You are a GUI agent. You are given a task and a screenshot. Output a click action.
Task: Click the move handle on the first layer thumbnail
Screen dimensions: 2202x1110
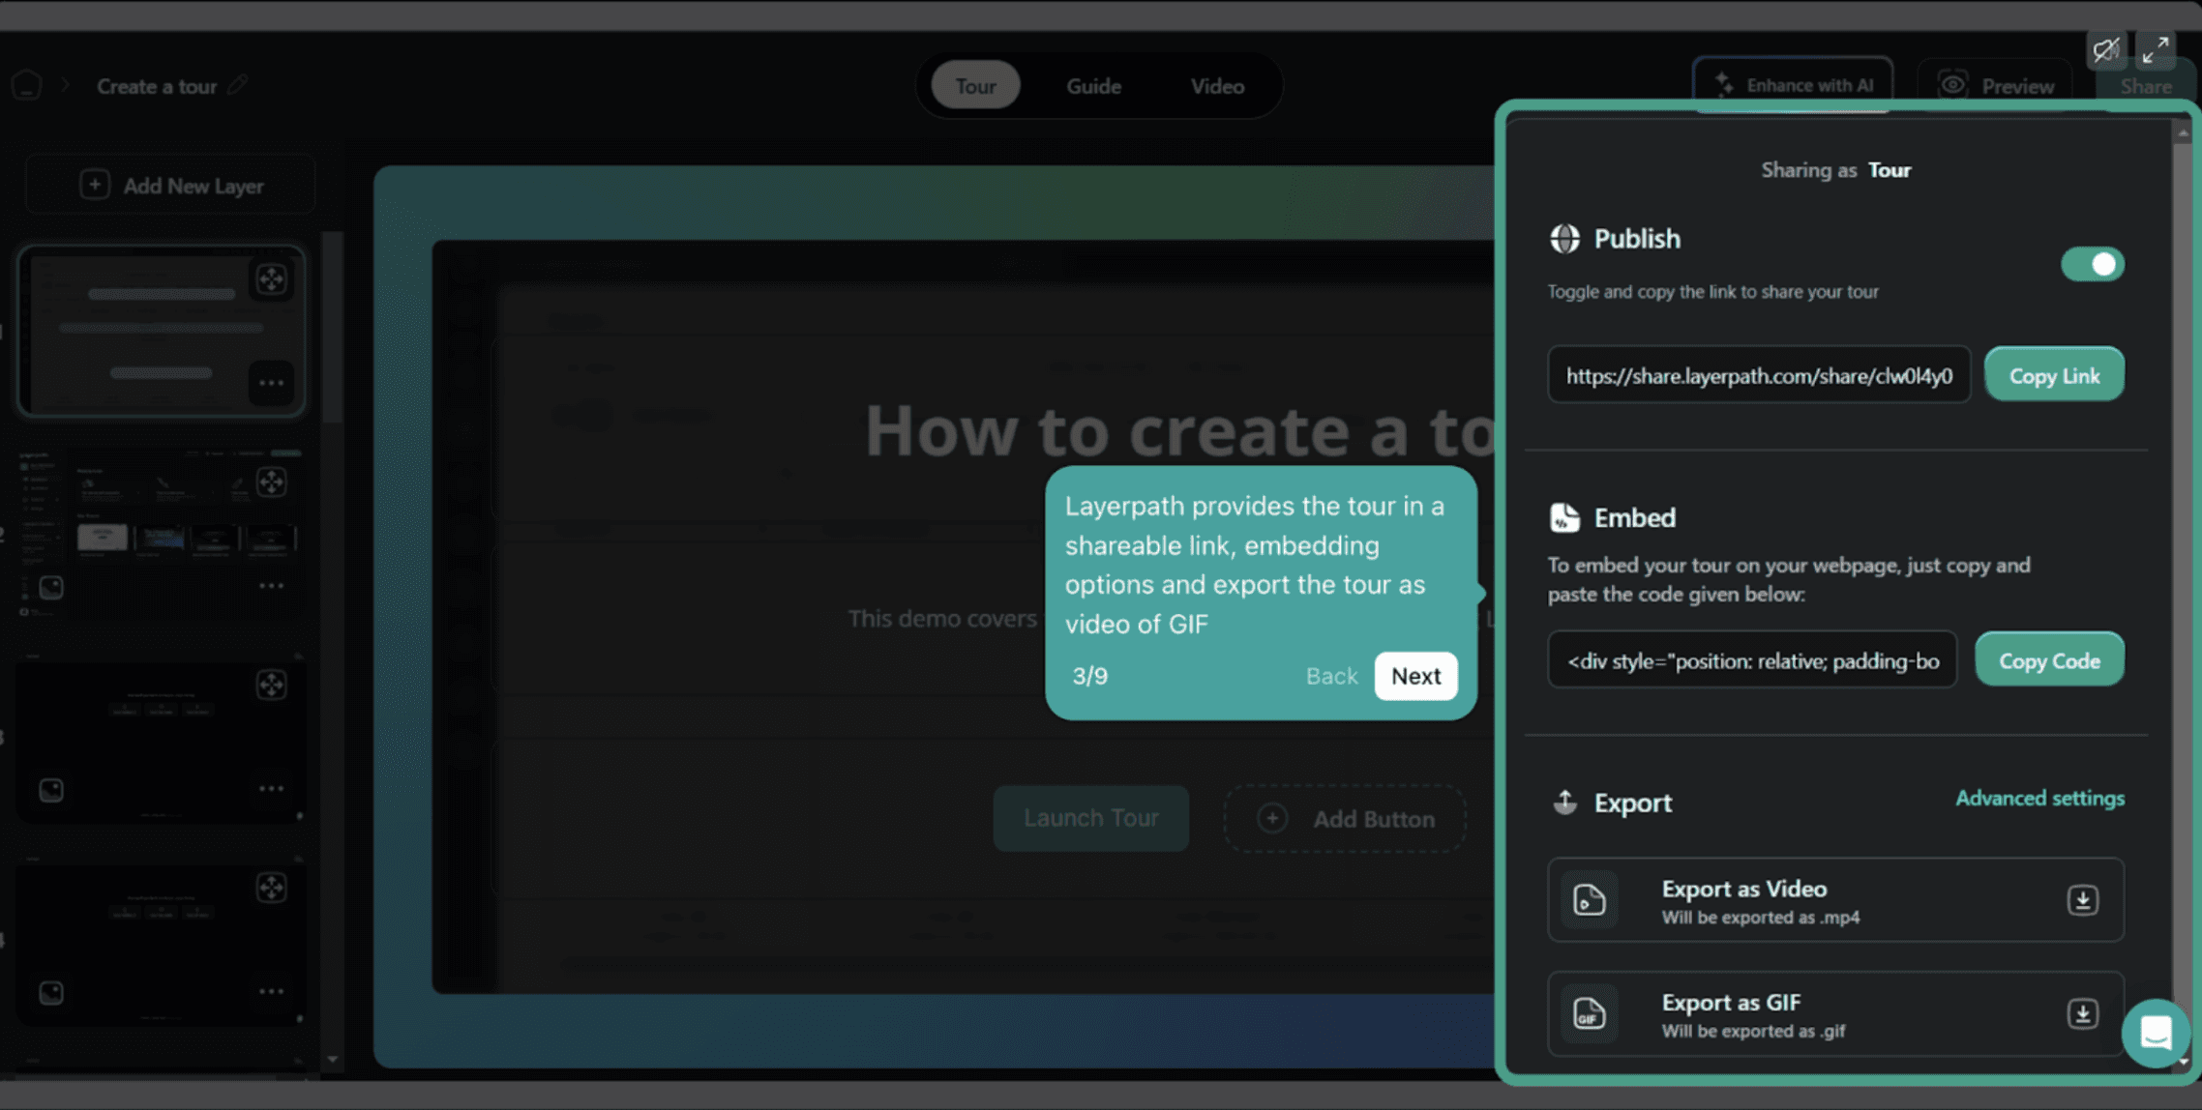point(272,279)
